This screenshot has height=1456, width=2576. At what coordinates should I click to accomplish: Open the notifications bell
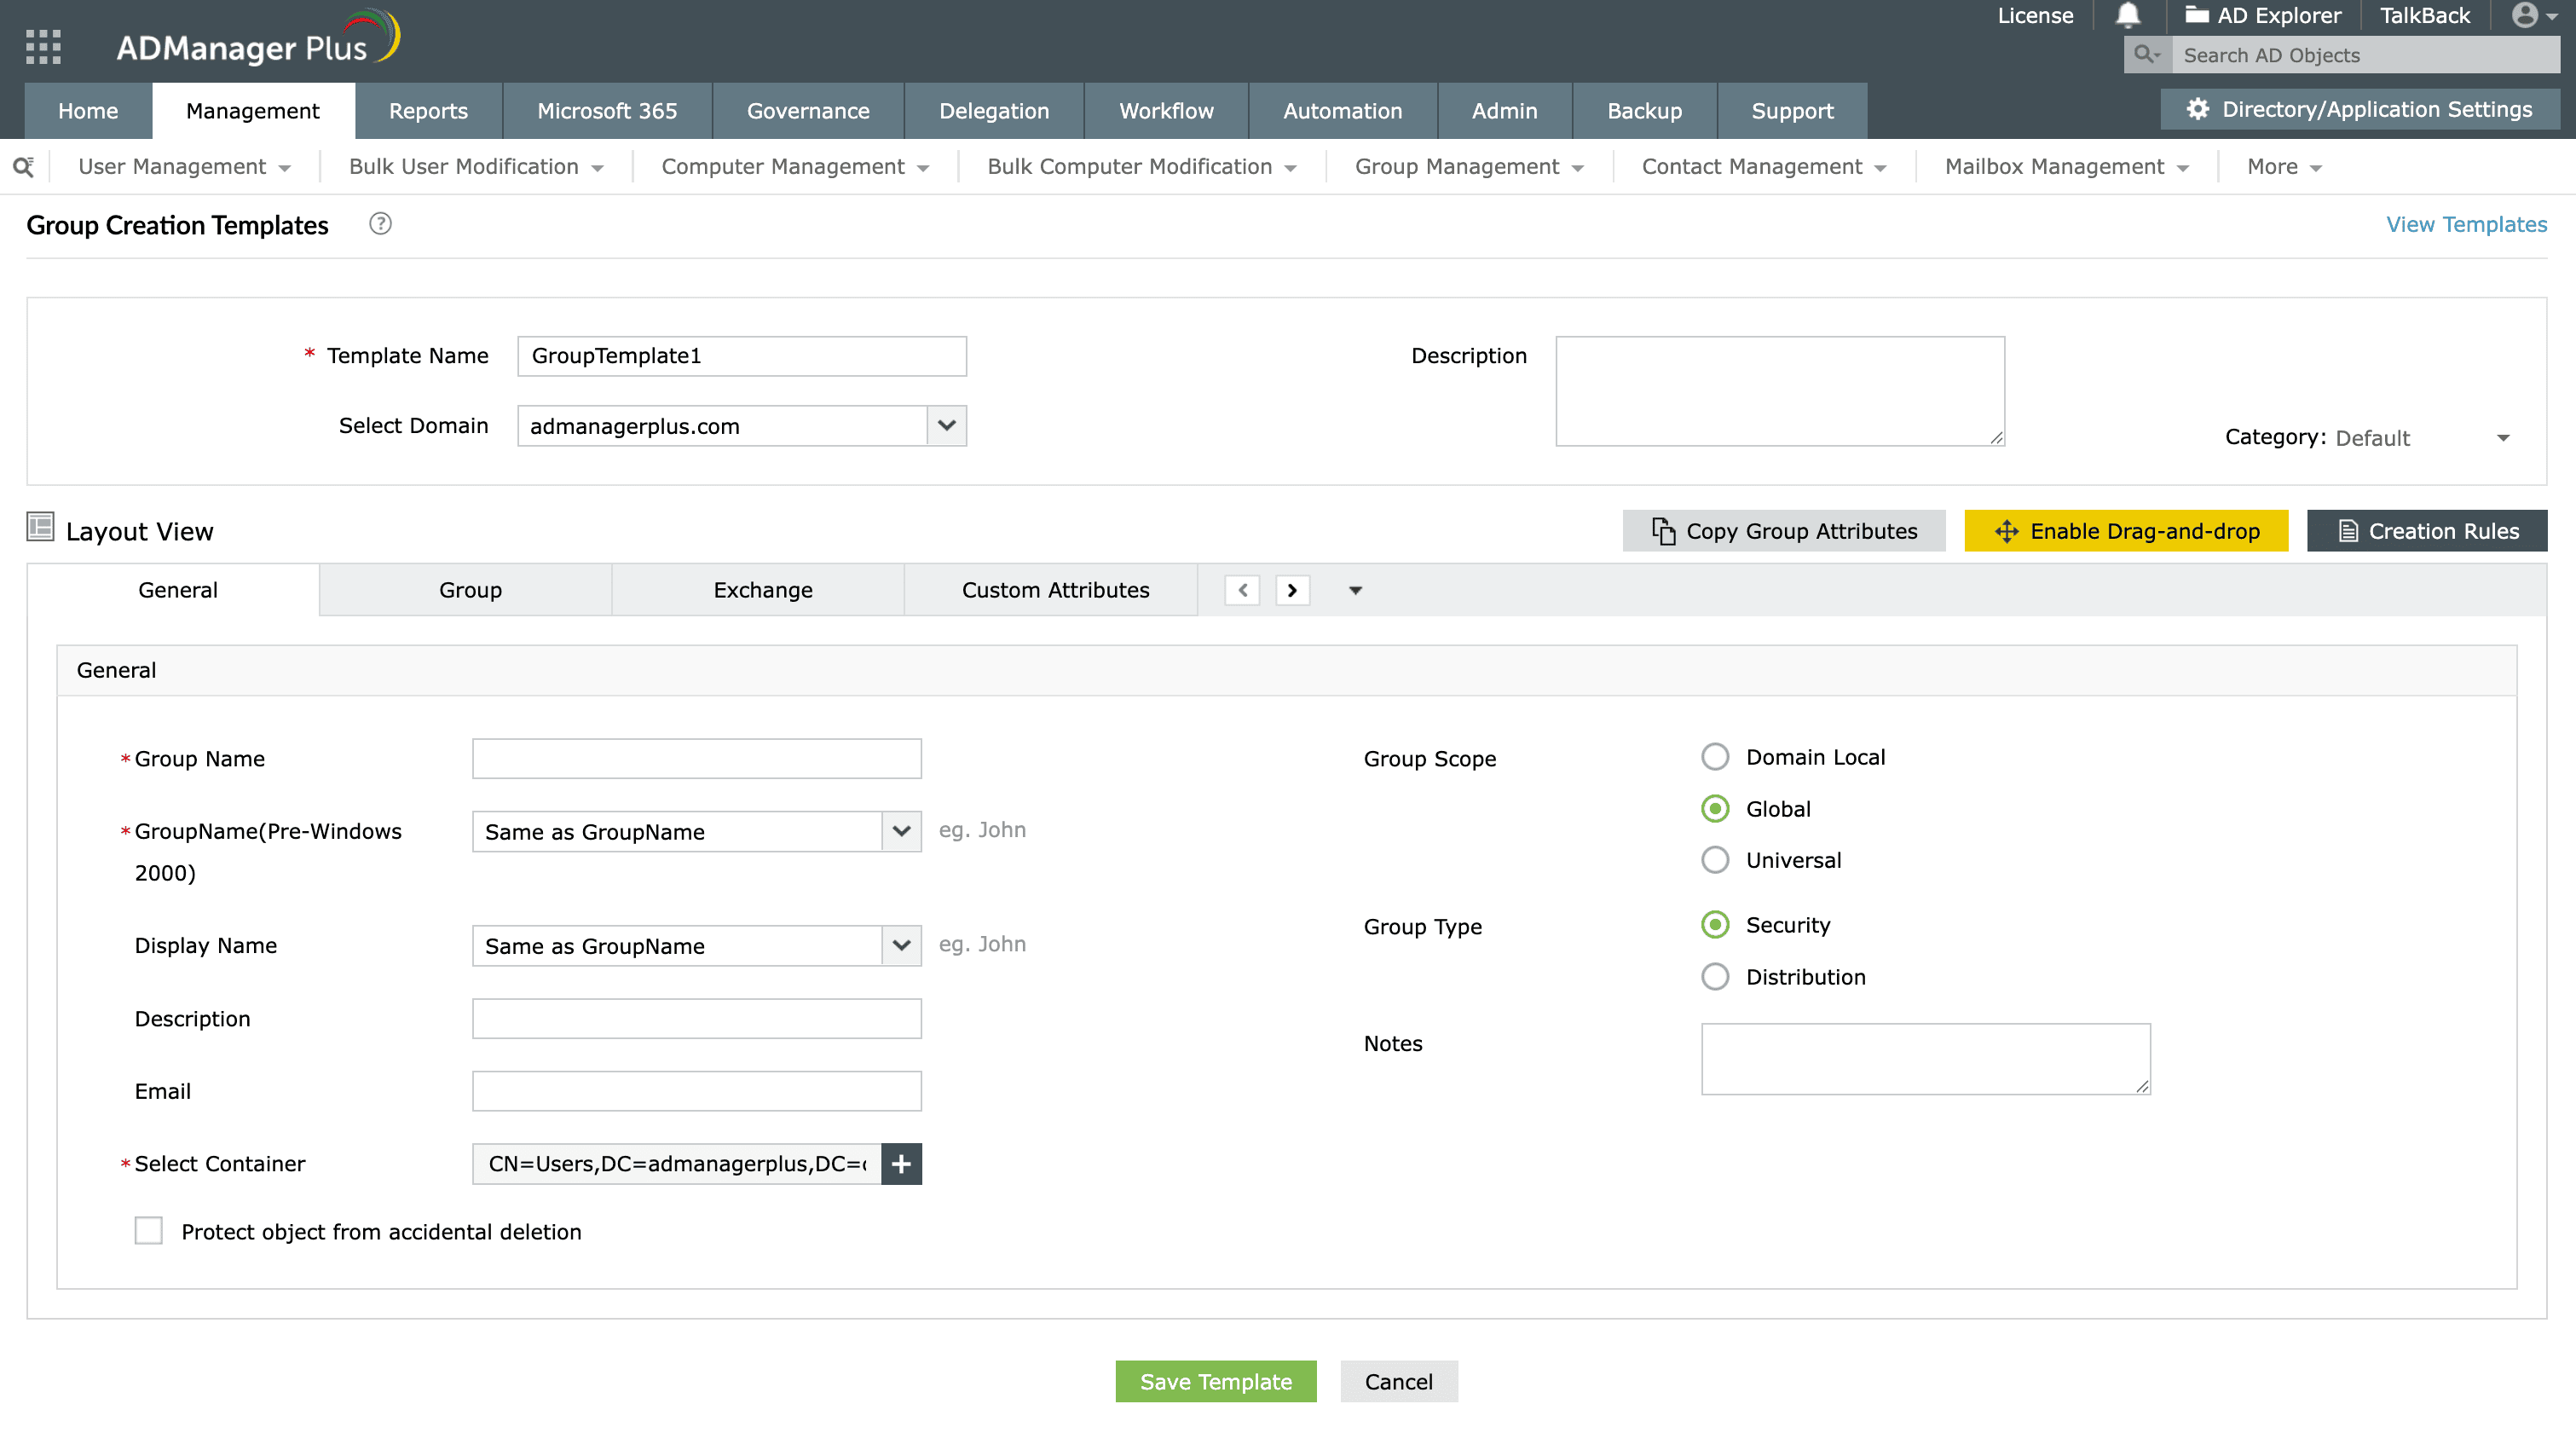(2128, 15)
